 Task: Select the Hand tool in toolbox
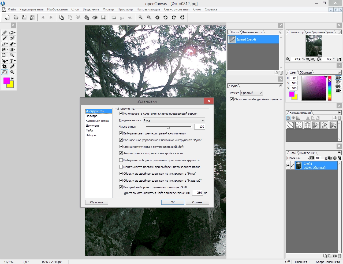[4, 72]
